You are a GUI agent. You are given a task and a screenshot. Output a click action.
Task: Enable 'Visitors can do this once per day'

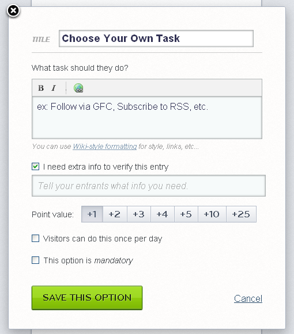[x=36, y=239]
